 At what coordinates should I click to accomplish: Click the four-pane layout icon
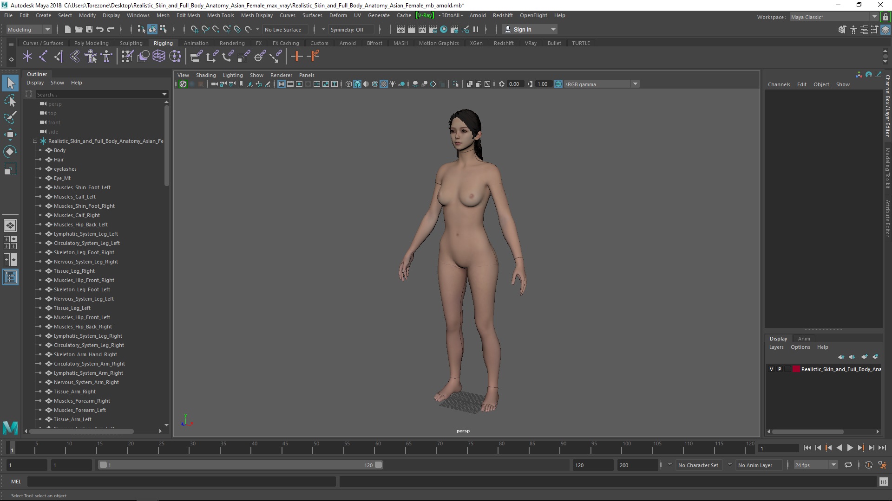(10, 243)
